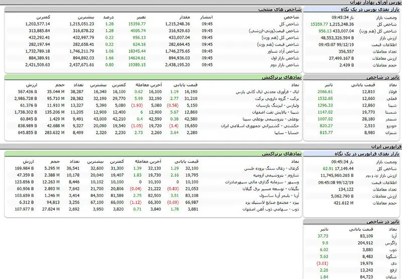Screen dimensions: 402x279
Task: Open the 'آریا - پلیمر آریا ساسول' symbol
Action: click(x=279, y=196)
